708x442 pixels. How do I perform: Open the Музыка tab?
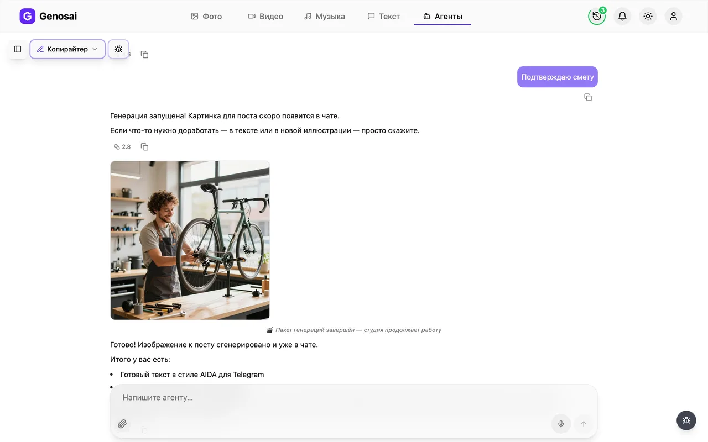click(325, 17)
